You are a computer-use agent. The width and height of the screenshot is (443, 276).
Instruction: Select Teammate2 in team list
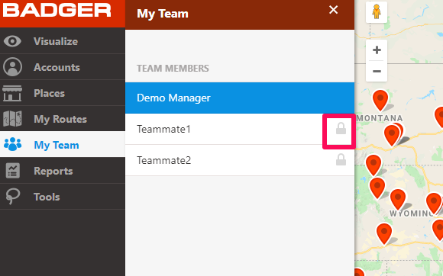(x=240, y=160)
